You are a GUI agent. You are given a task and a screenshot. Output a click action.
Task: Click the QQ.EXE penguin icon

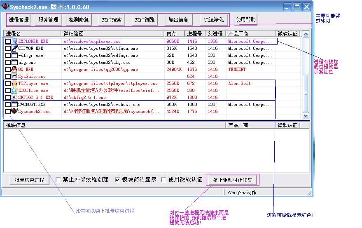pos(15,69)
